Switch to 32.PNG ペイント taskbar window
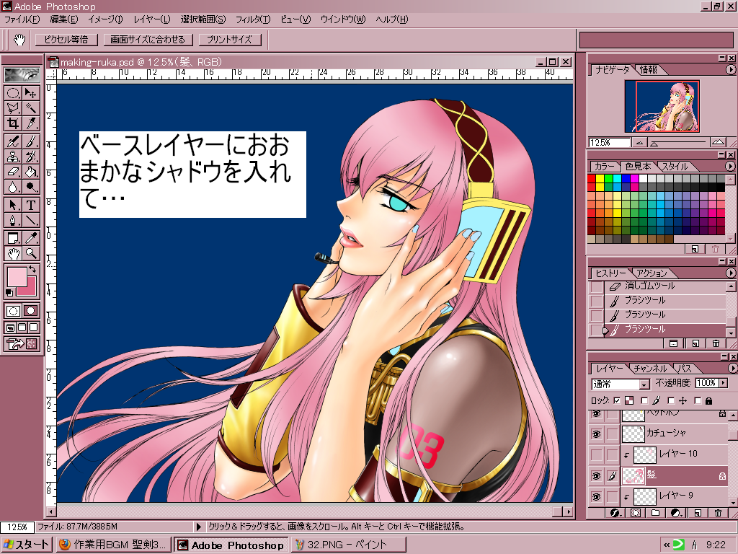The image size is (738, 554). [348, 545]
